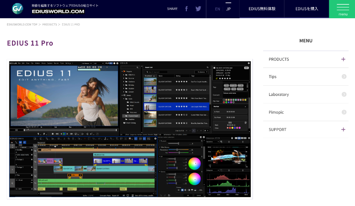Open Laboratory from the sidebar menu
The height and width of the screenshot is (206, 355).
306,94
